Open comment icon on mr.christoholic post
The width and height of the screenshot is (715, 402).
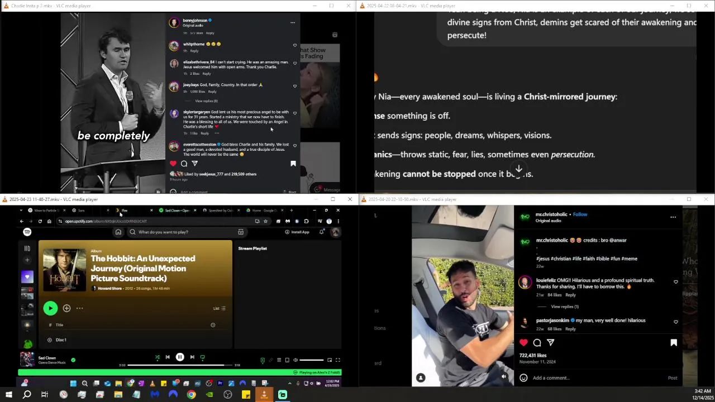(537, 343)
